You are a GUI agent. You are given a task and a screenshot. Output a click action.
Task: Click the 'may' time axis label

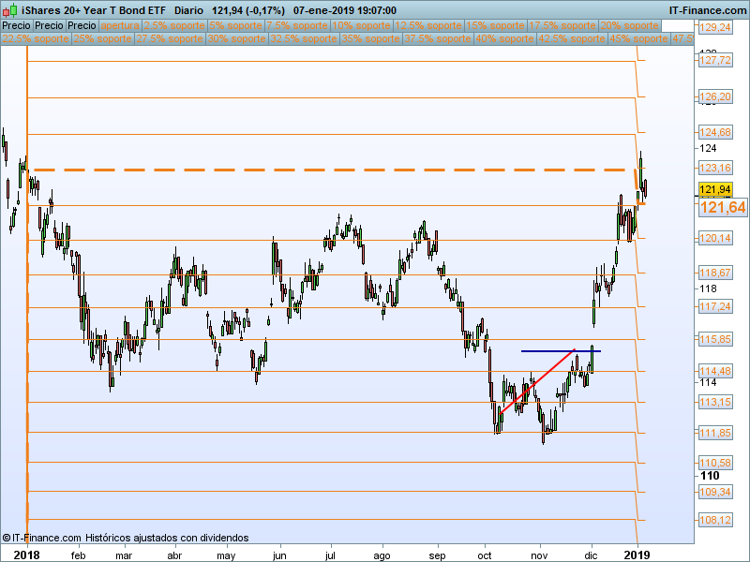coord(226,555)
